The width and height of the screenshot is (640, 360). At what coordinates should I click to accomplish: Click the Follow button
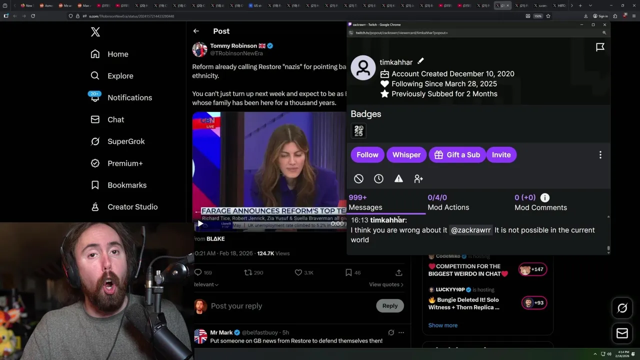pos(367,155)
